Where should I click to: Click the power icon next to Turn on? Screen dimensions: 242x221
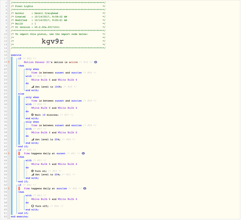coord(32,171)
